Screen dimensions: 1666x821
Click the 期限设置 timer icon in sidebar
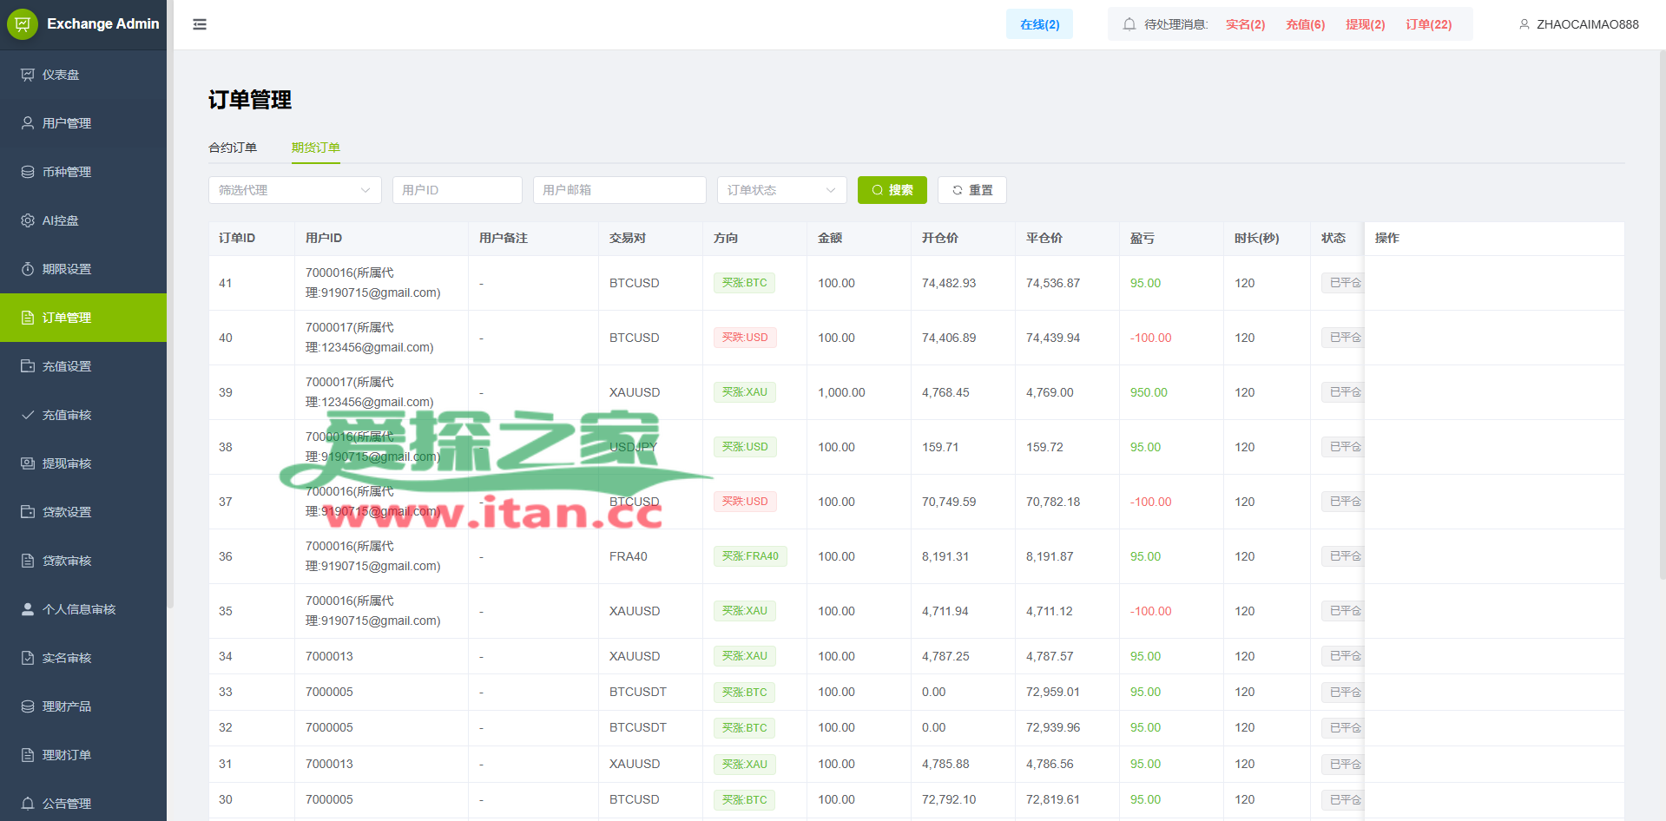[x=28, y=269]
